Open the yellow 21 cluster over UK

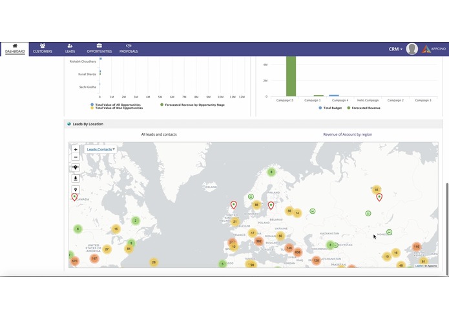tap(235, 221)
